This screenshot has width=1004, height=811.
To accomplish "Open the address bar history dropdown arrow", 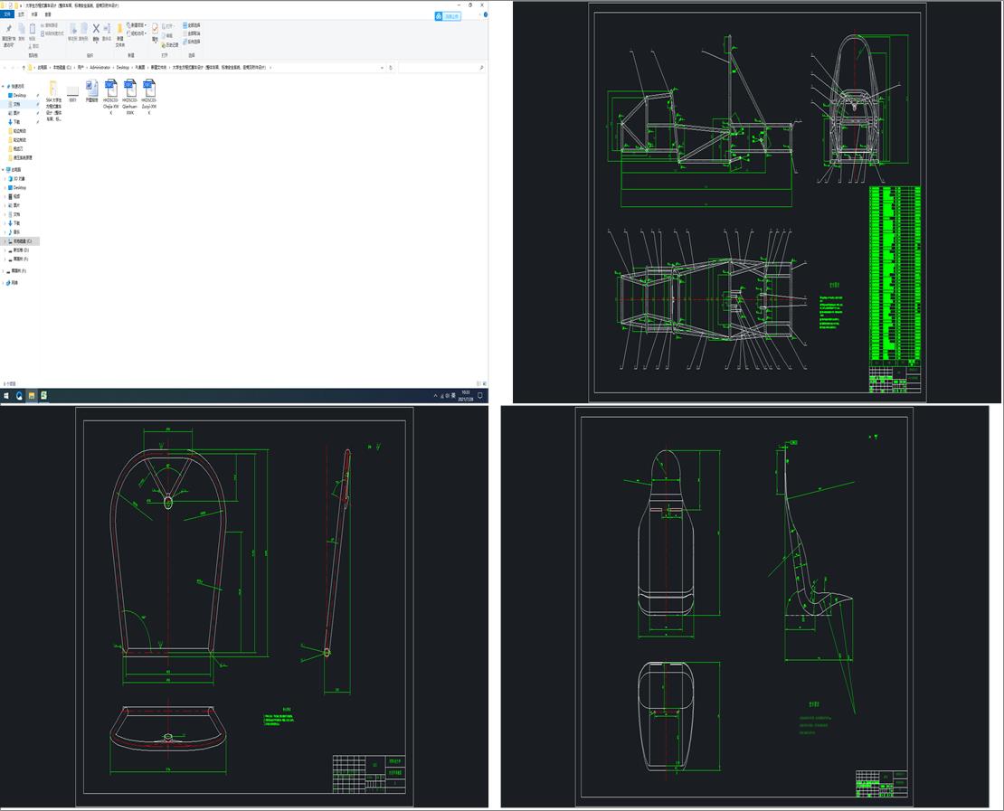I will (x=383, y=68).
